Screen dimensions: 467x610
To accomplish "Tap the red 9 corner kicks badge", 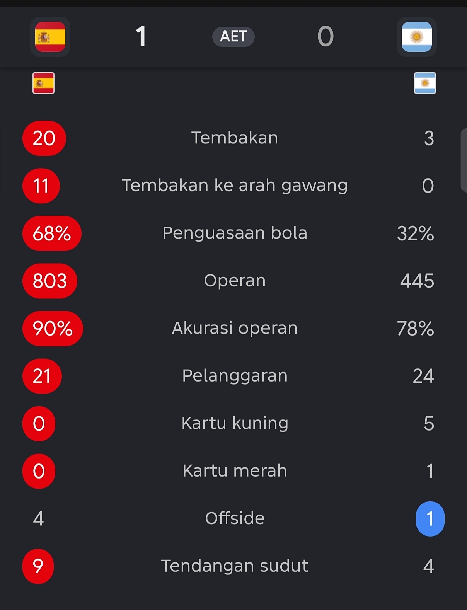I will coord(38,566).
